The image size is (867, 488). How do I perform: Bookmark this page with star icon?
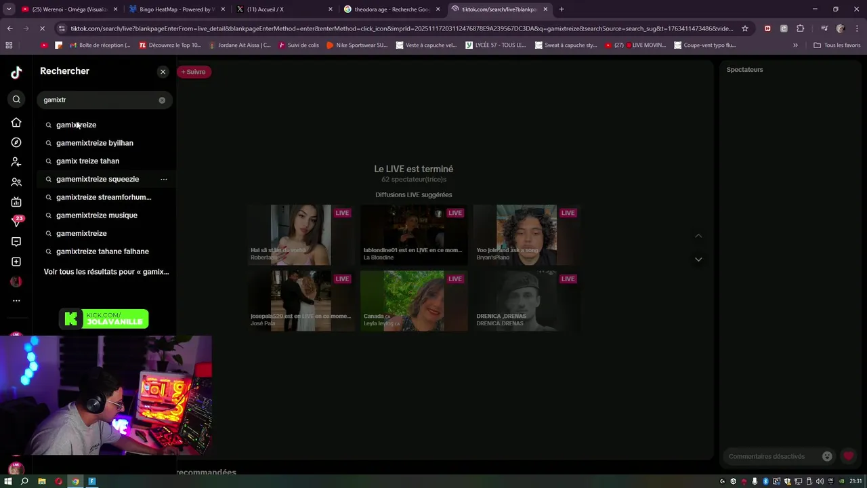745,28
